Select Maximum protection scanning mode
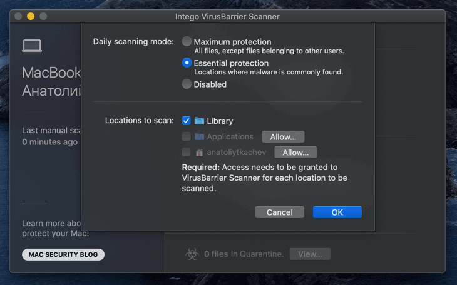Viewport: 457px width, 285px height. tap(187, 42)
